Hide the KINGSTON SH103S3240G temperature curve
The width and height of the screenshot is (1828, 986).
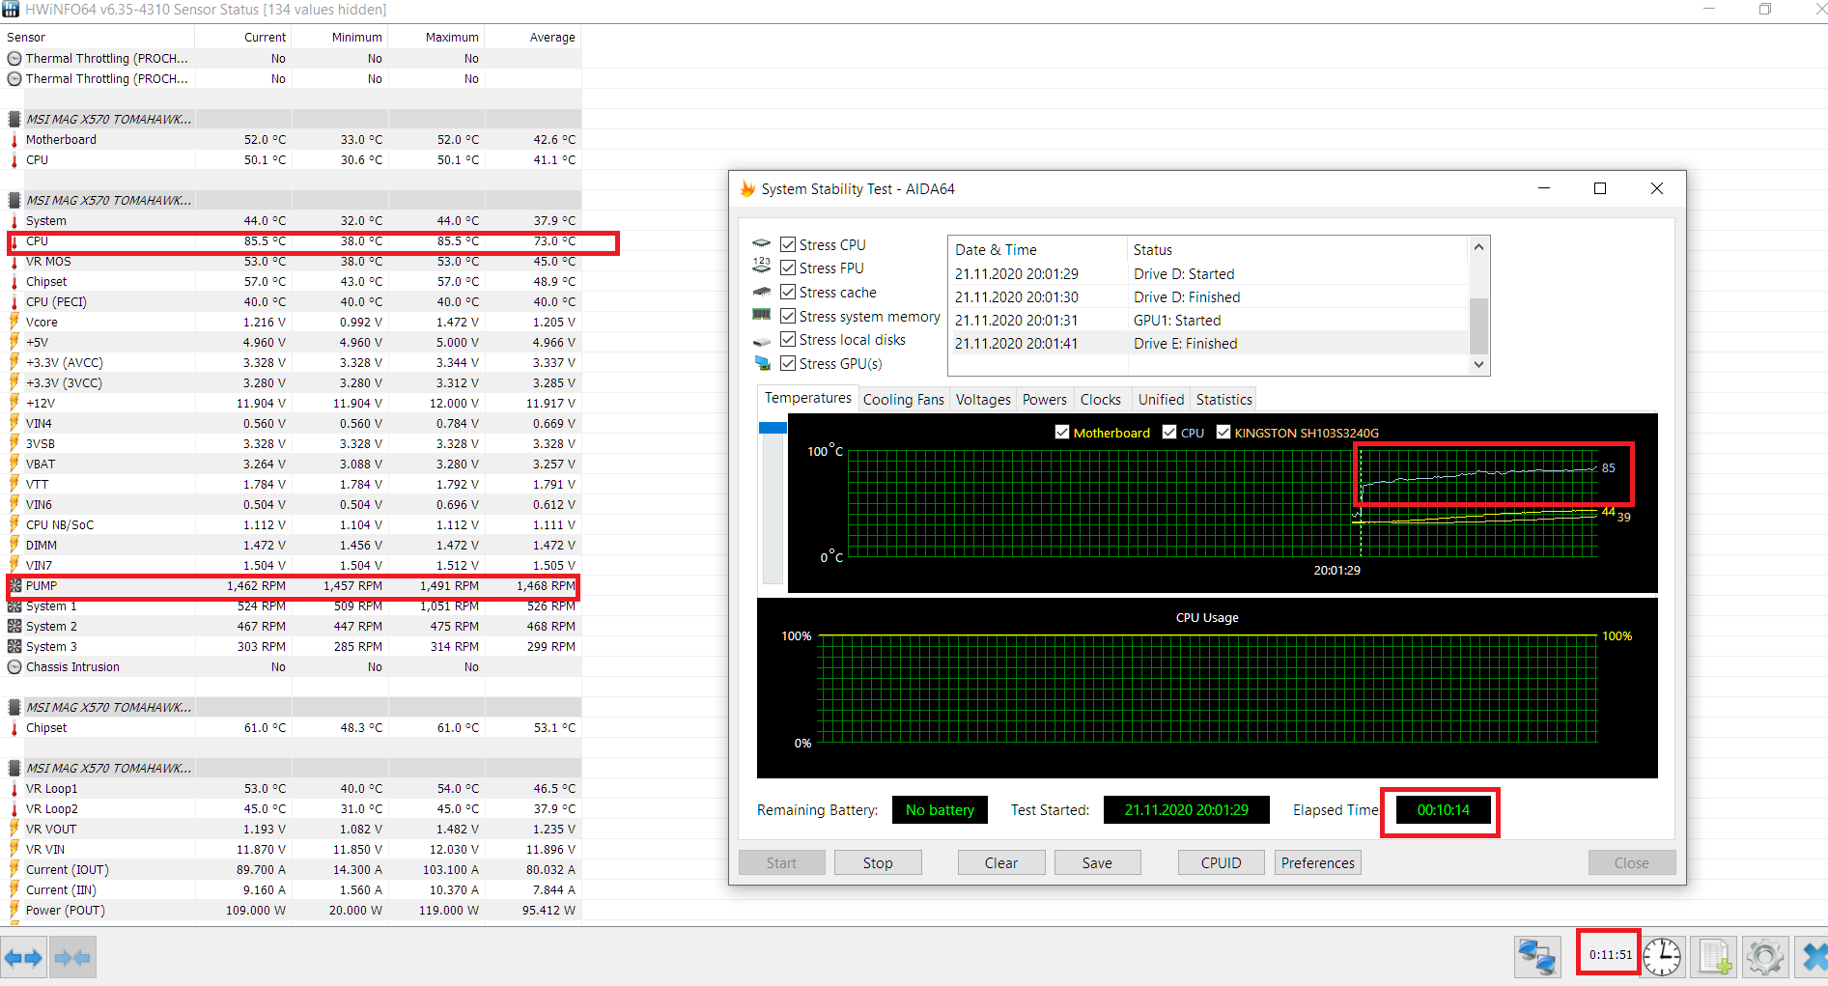coord(1224,432)
